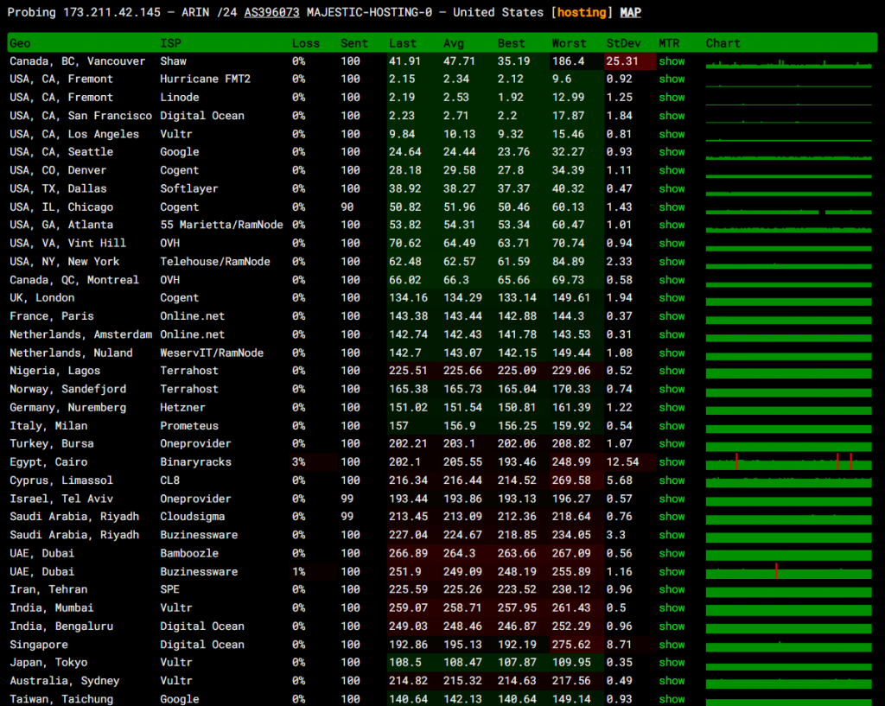Image resolution: width=885 pixels, height=706 pixels.
Task: Show MTR for Lagos Terrahost row
Action: [x=672, y=371]
